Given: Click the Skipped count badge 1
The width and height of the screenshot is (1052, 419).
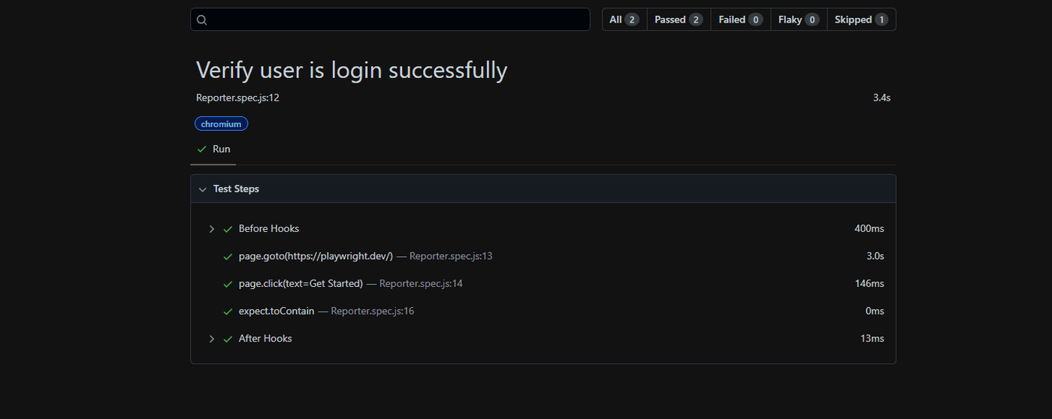Looking at the screenshot, I should pyautogui.click(x=881, y=20).
